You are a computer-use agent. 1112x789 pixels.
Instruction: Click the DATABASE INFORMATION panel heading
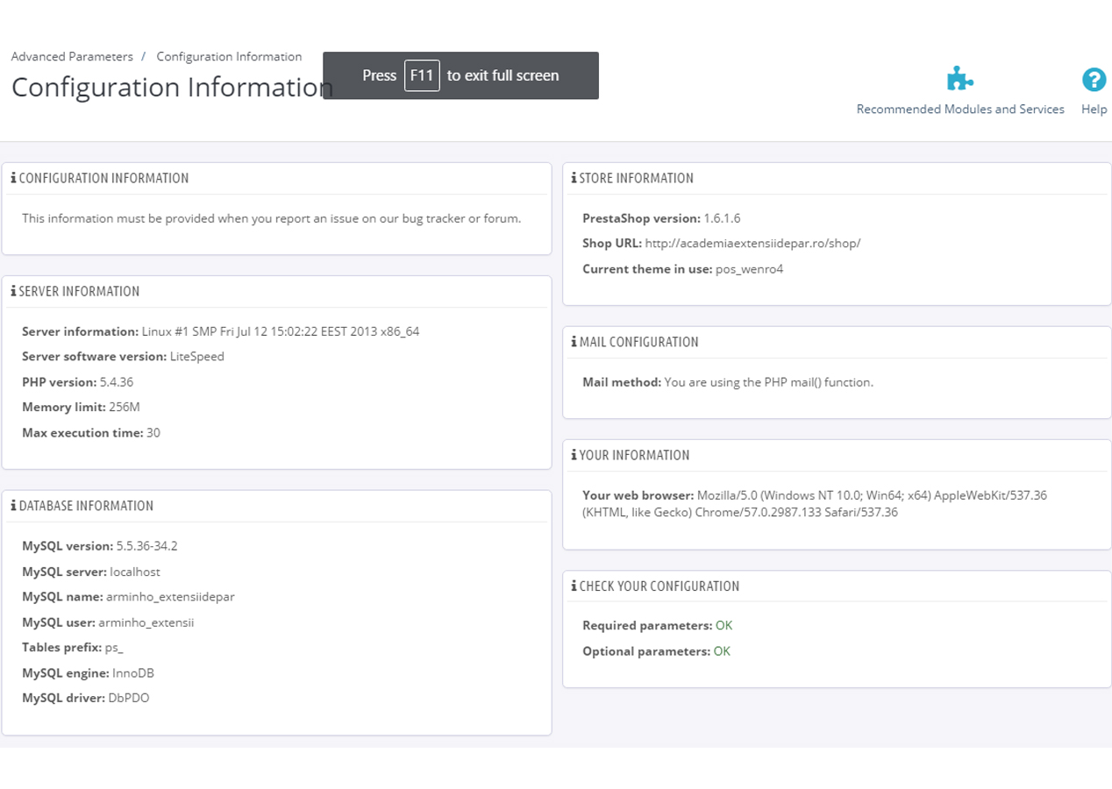click(86, 506)
